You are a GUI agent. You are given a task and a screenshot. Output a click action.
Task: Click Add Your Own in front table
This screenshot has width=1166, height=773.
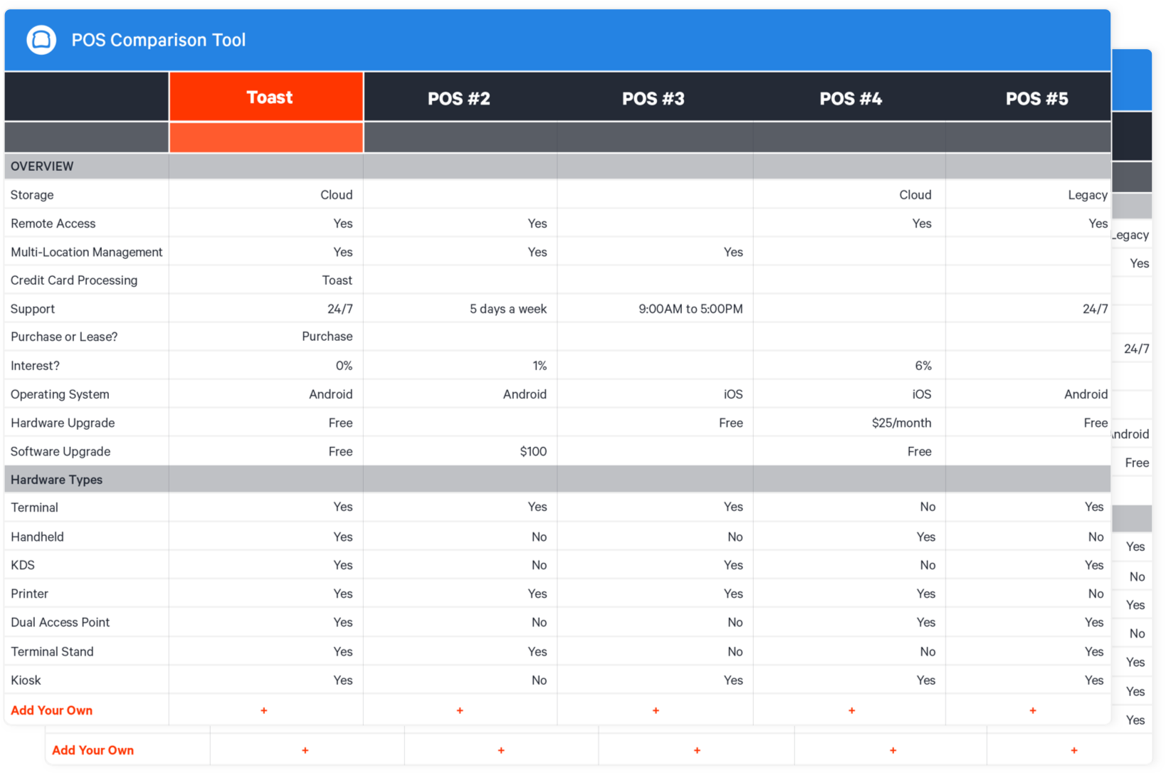coord(51,710)
